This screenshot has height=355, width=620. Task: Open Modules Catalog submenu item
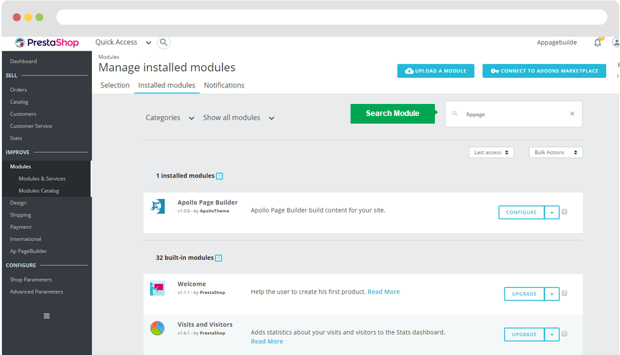39,191
